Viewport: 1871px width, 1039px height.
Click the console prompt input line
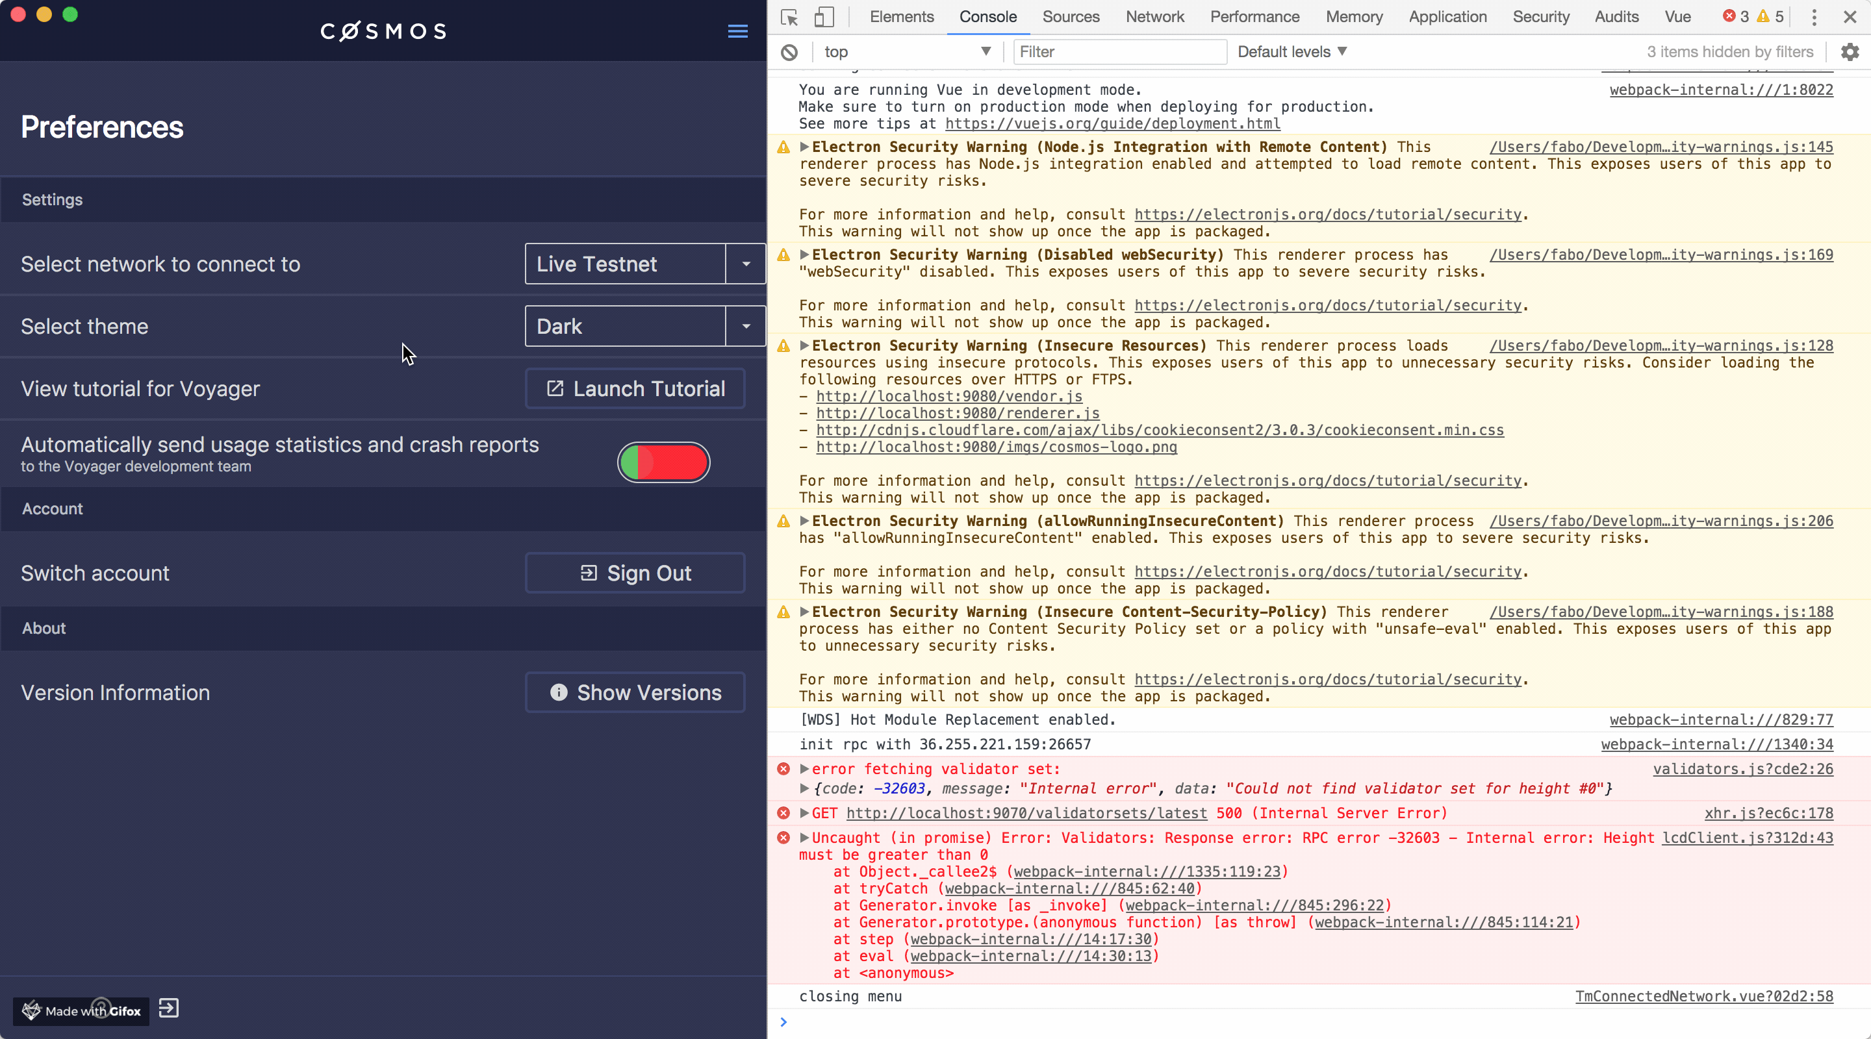pos(1318,1022)
